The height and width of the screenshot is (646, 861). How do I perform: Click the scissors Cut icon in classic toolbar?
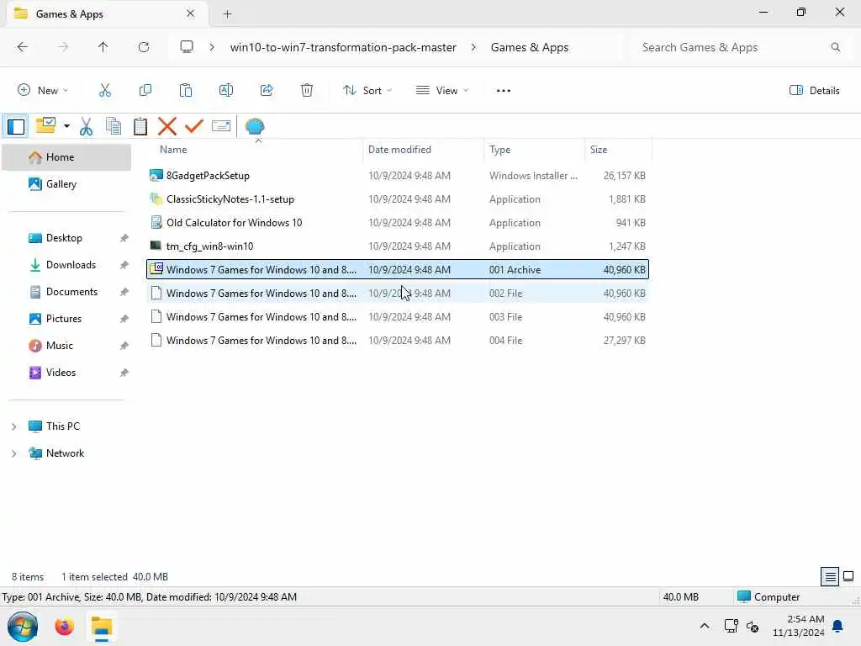(87, 126)
